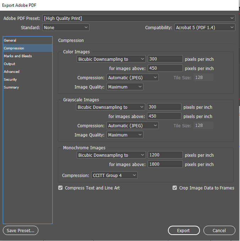The image size is (240, 241).
Task: Open Grayscale Images Compression dropdown
Action: (x=132, y=125)
